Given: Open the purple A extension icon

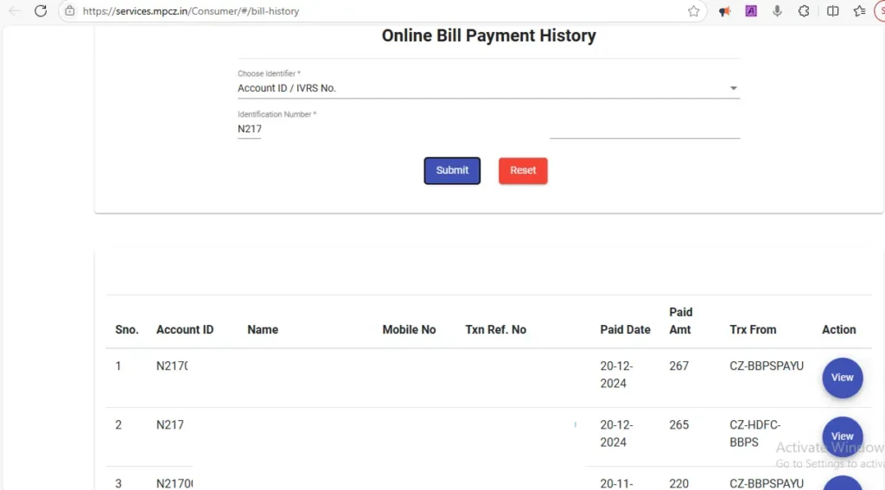Looking at the screenshot, I should tap(751, 11).
